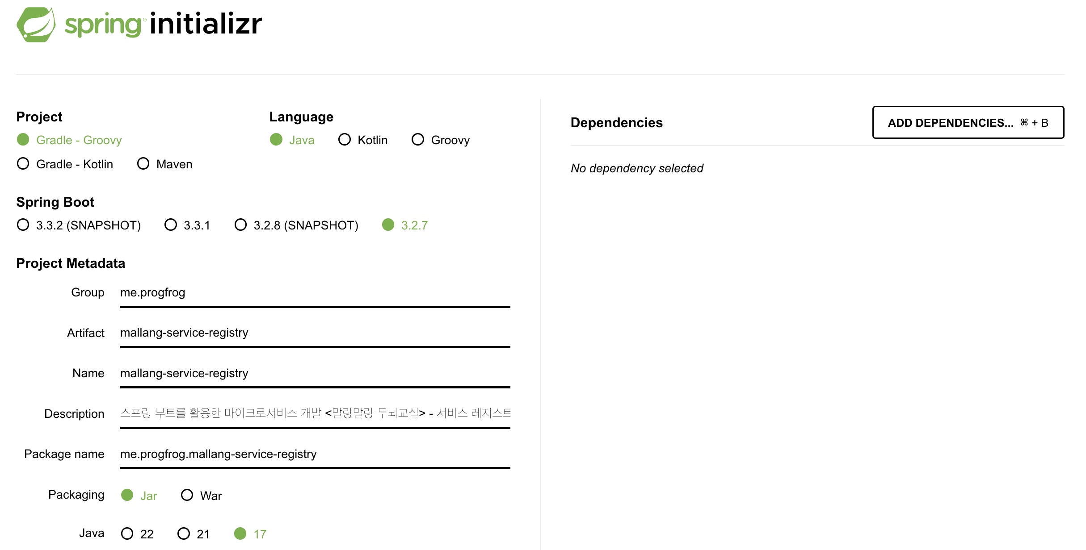Open the Add Dependencies dialog
Image resolution: width=1086 pixels, height=550 pixels.
coord(968,122)
